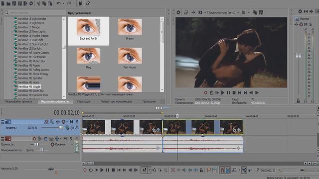
Task: Open the undo history dropdown arrow
Action: click(x=63, y=3)
